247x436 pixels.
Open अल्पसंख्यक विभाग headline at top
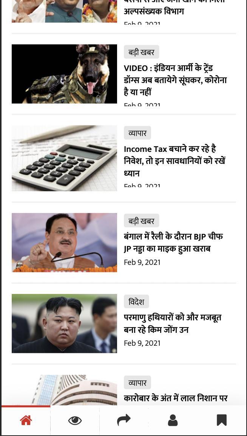click(x=154, y=12)
